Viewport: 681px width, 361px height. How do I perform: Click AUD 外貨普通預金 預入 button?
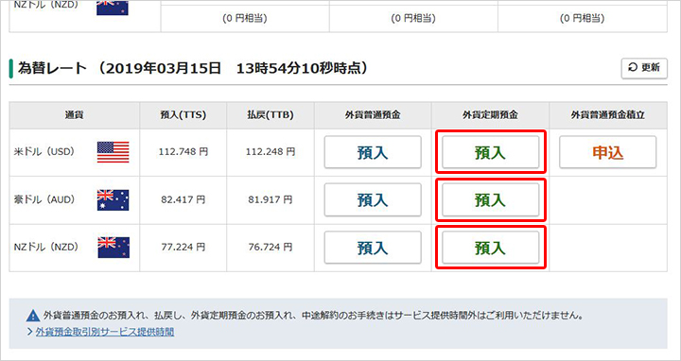373,199
